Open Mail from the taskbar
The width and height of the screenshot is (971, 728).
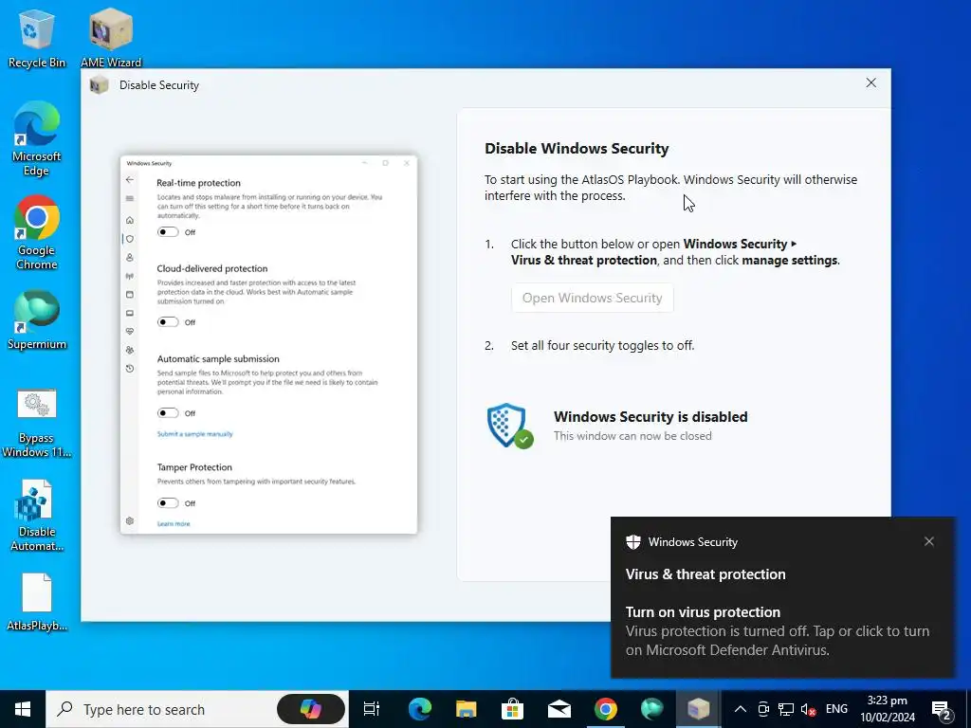coord(559,709)
